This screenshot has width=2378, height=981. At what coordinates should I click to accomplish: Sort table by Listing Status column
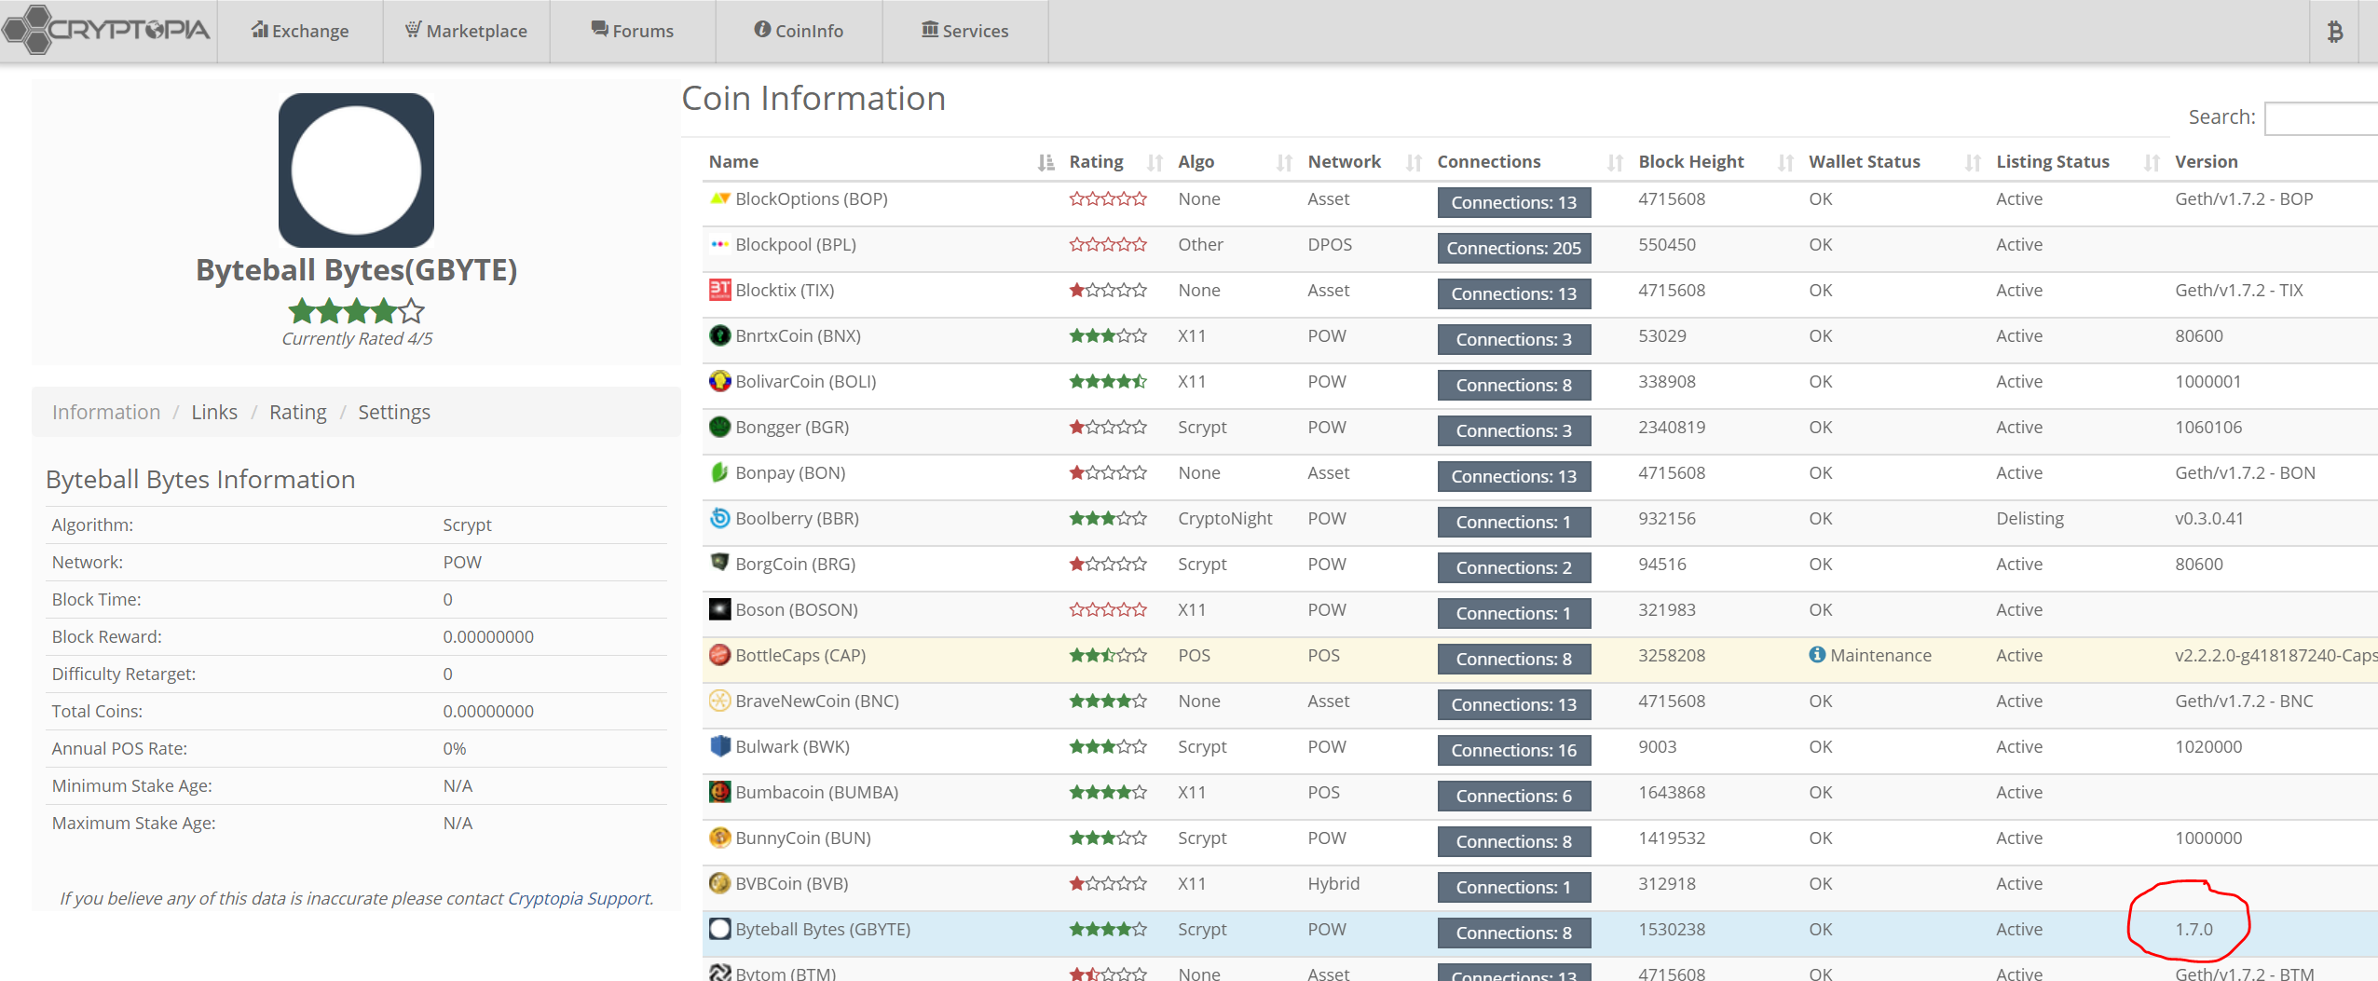click(2078, 161)
